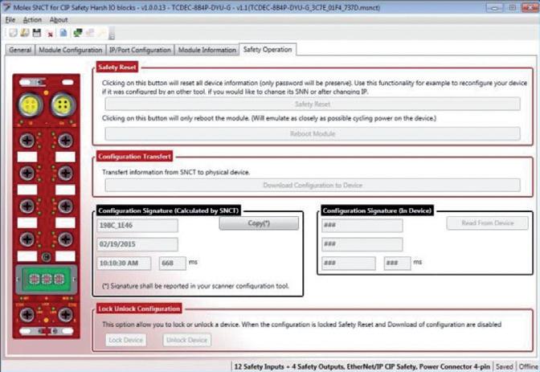The image size is (540, 372).
Task: Open the Action menu
Action: (32, 20)
